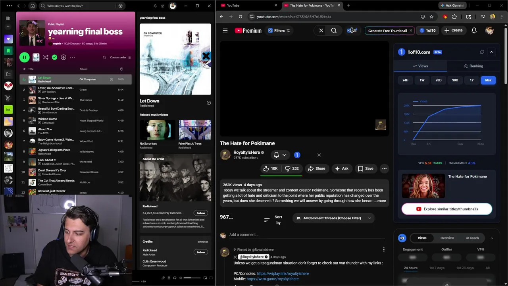The width and height of the screenshot is (508, 286).
Task: Select the 28D time range
Action: click(x=439, y=80)
